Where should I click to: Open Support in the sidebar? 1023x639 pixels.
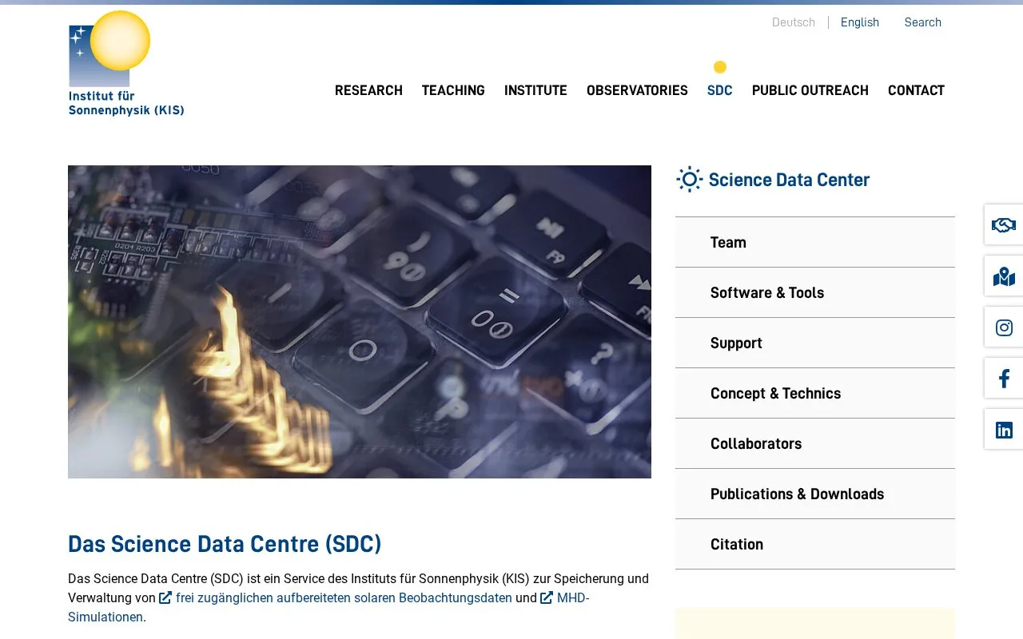(815, 343)
